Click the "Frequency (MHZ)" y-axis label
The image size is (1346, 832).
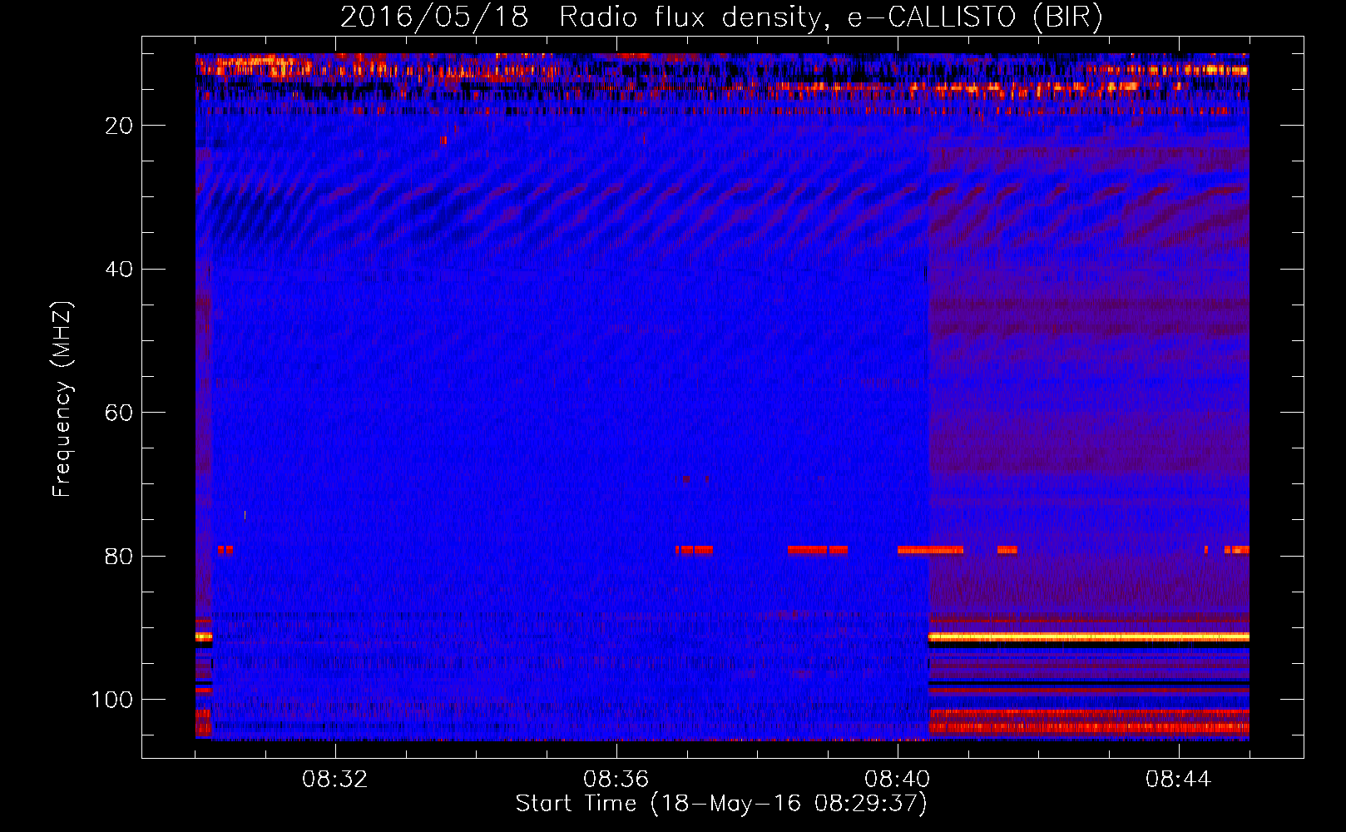point(62,399)
